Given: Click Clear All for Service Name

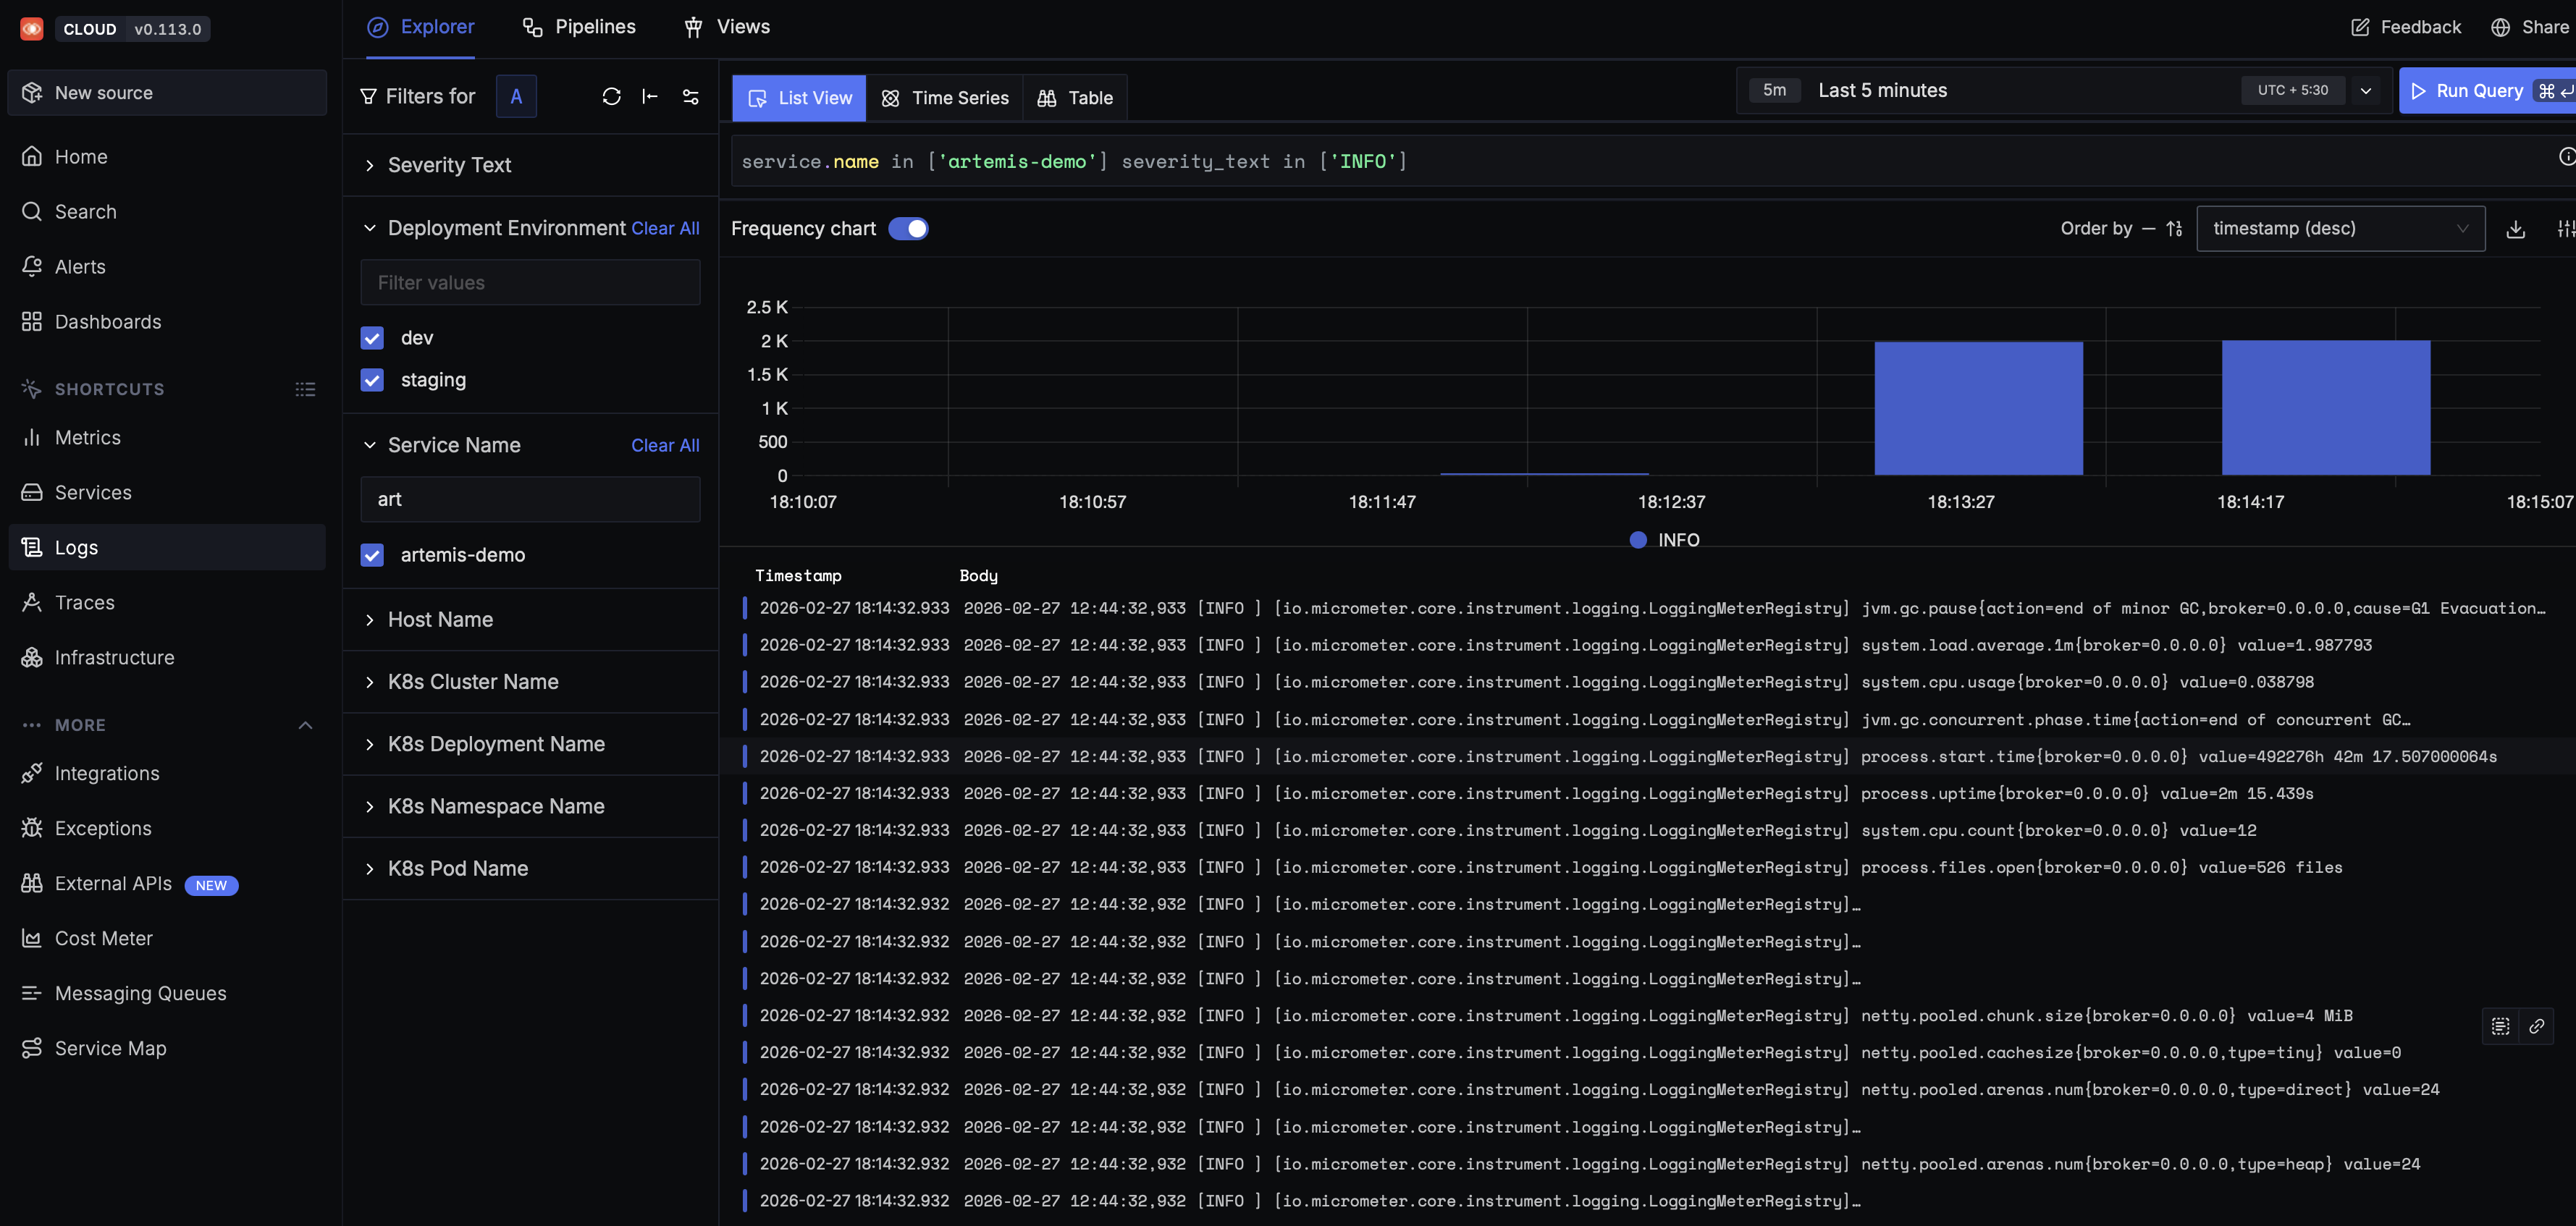Looking at the screenshot, I should (x=665, y=445).
